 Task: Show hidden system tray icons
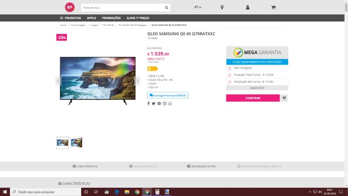click(310, 192)
